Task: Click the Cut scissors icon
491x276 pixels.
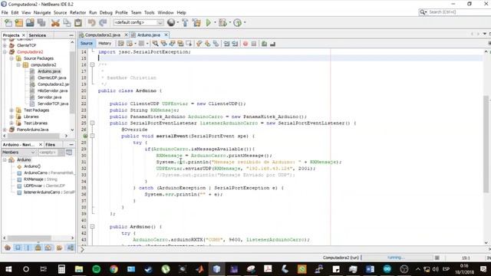Action: click(x=55, y=22)
